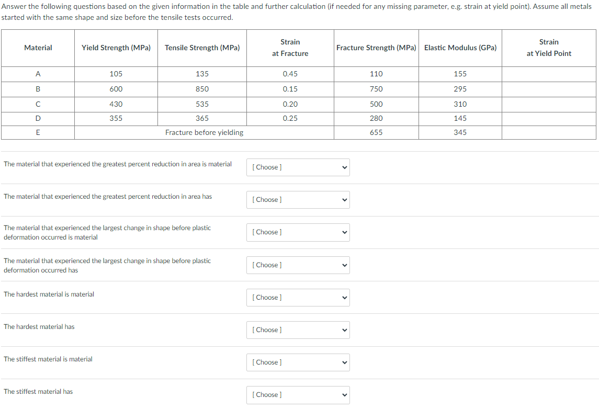Click the Material column header
599x409 pixels.
(x=38, y=48)
